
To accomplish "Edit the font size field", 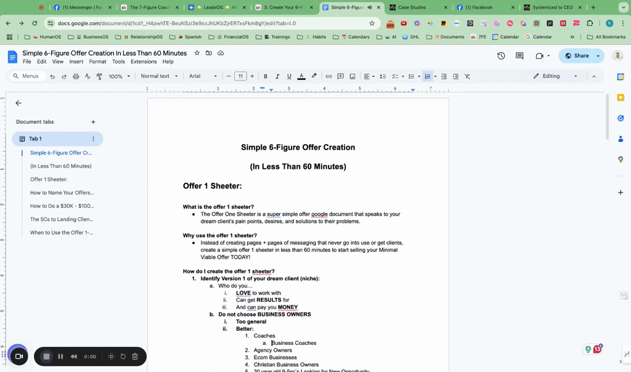I will coord(240,76).
